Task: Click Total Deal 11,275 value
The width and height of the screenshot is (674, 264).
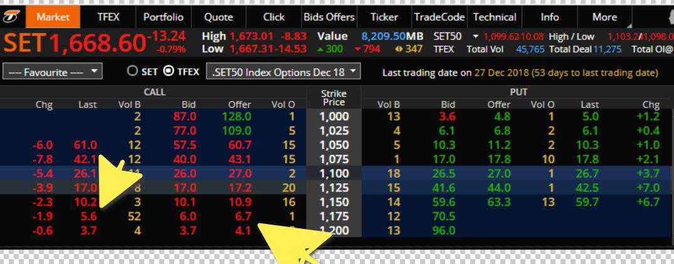Action: pyautogui.click(x=608, y=49)
